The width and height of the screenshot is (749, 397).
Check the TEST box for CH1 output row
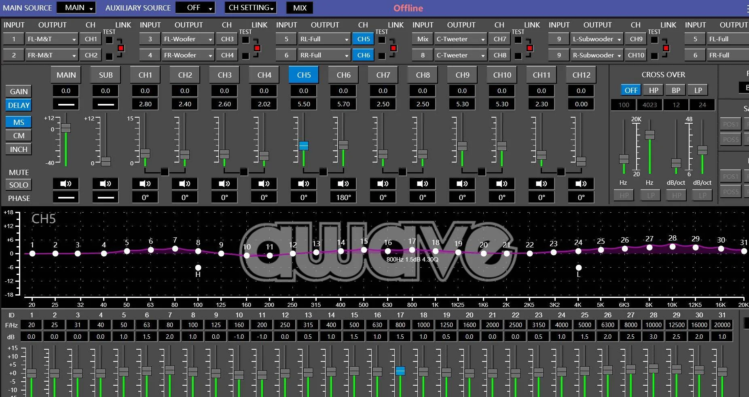(x=109, y=40)
